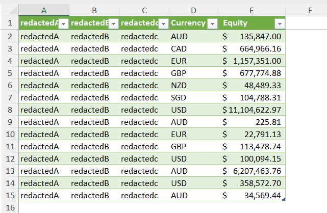
Task: Select the NZD currency cell
Action: (193, 85)
